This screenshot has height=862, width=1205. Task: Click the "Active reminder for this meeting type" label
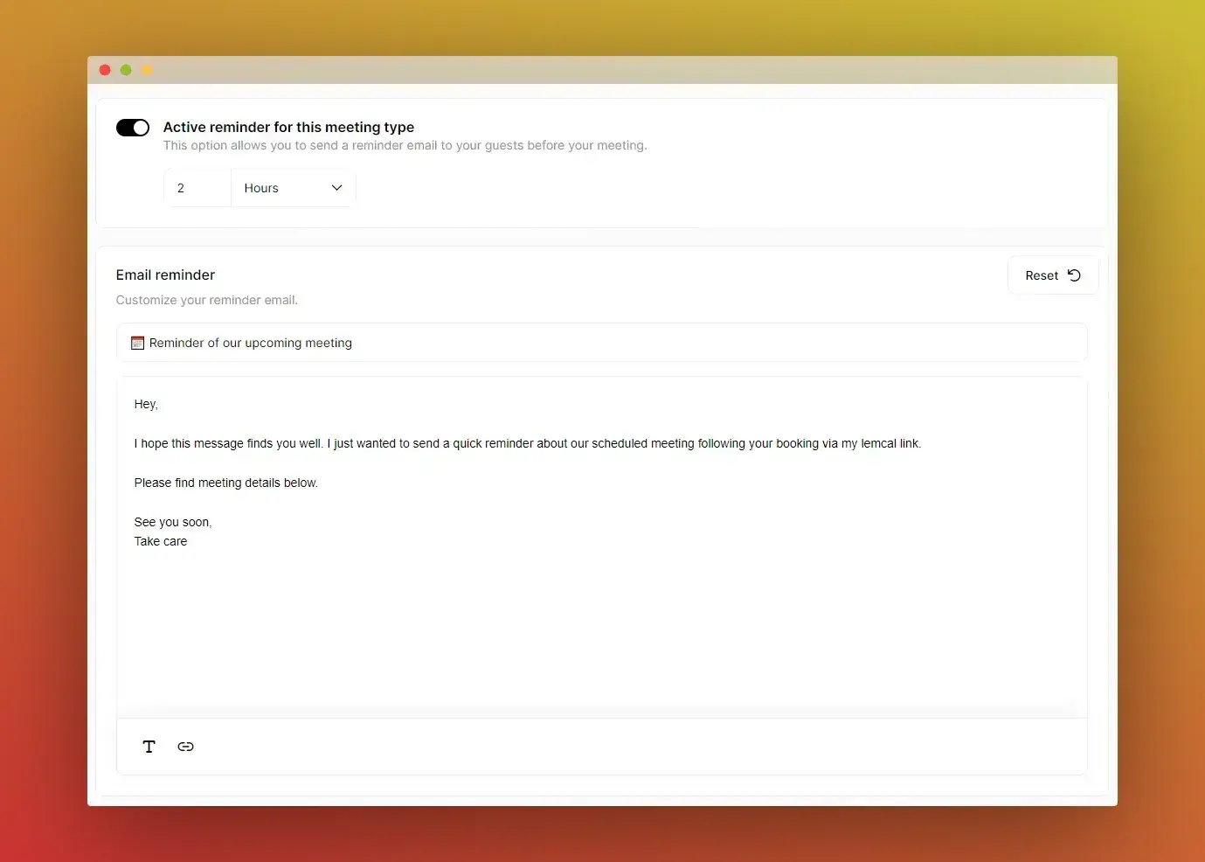(x=288, y=127)
